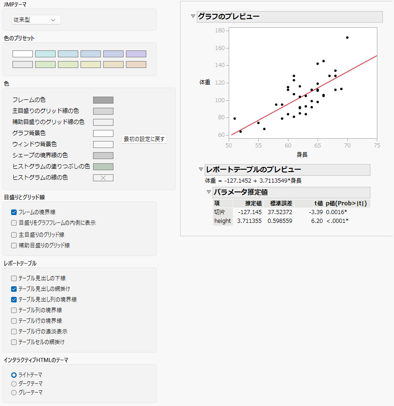Open the グラフ背景色 color swatch
394x406 pixels.
point(103,133)
